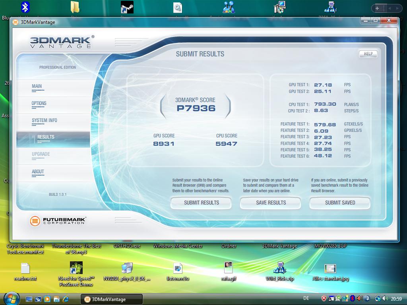Open Alles standart.jpg image icon
The image size is (407, 305).
coord(330,268)
